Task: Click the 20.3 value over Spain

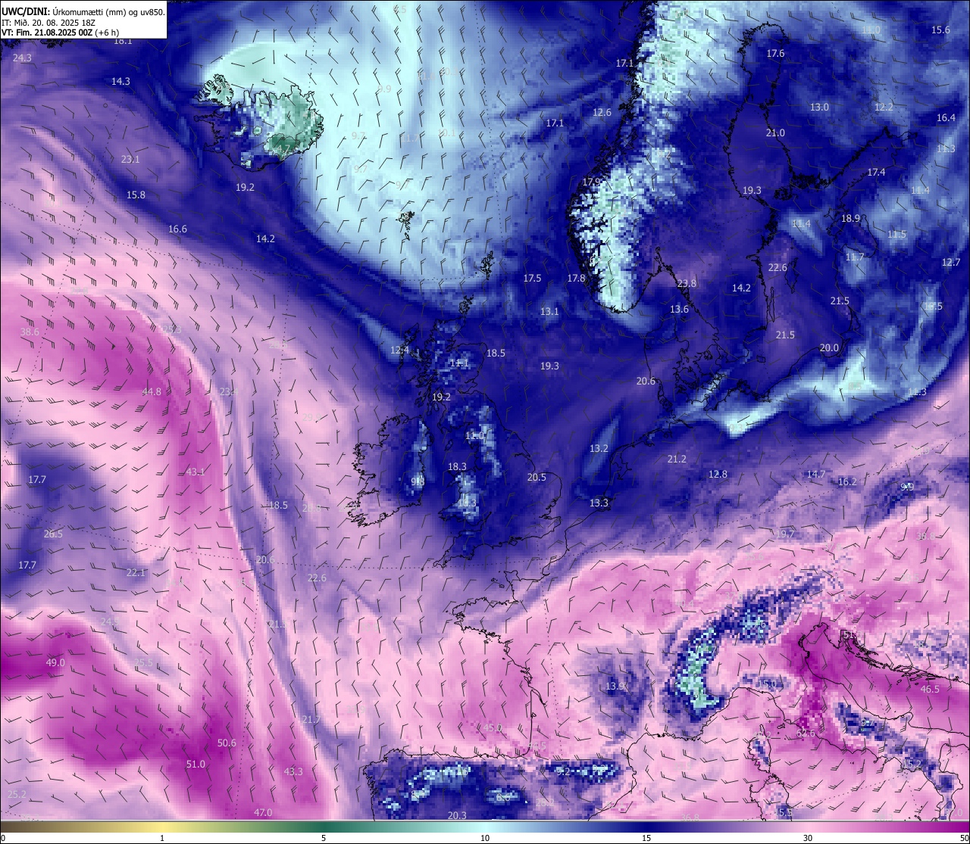Action: click(457, 815)
